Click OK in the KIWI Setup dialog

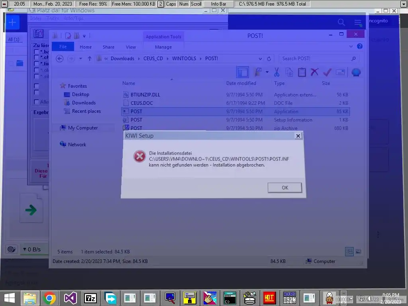(285, 188)
